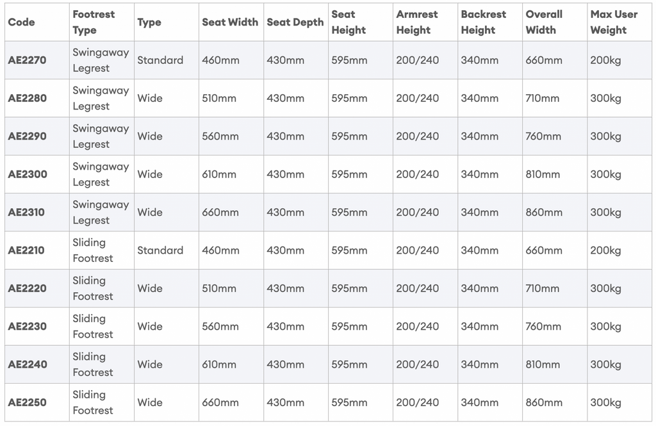656x426 pixels.
Task: Select the 860mm overall width for AE2250
Action: tap(544, 403)
